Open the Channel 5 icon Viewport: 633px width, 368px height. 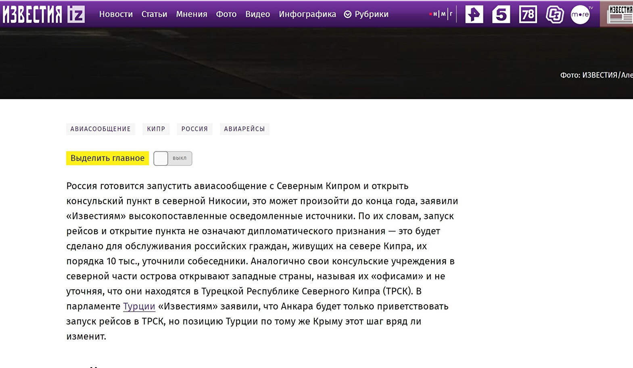tap(501, 15)
